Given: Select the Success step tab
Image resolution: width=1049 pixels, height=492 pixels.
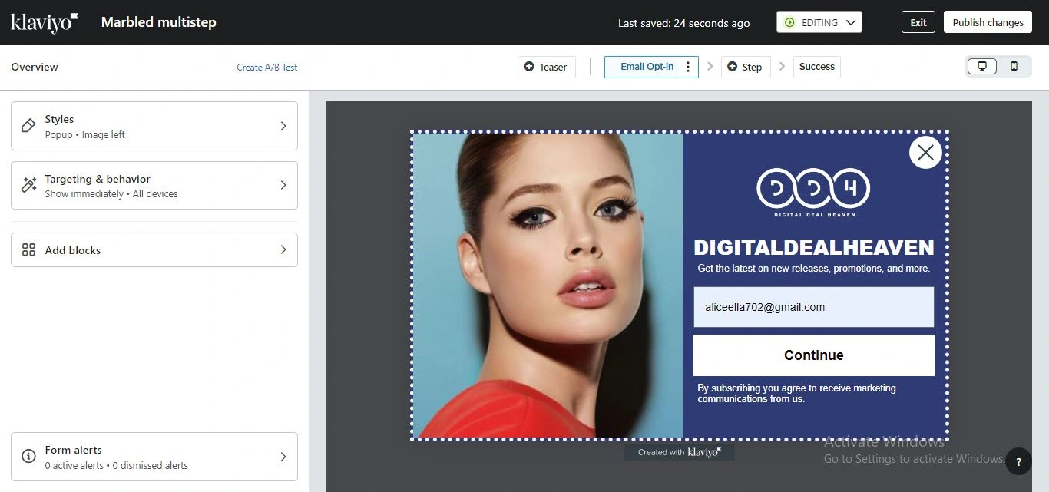Looking at the screenshot, I should [817, 67].
